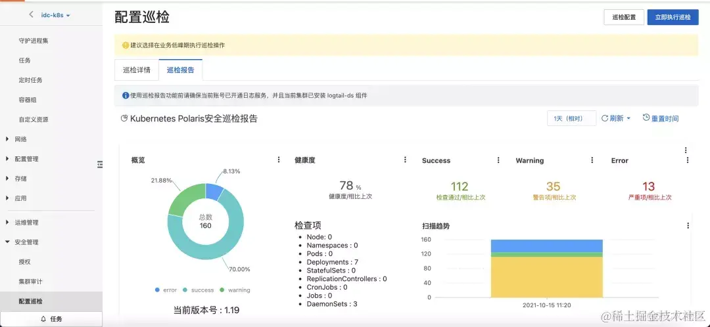
Task: Open the 刷新 dropdown arrow
Action: pos(628,118)
